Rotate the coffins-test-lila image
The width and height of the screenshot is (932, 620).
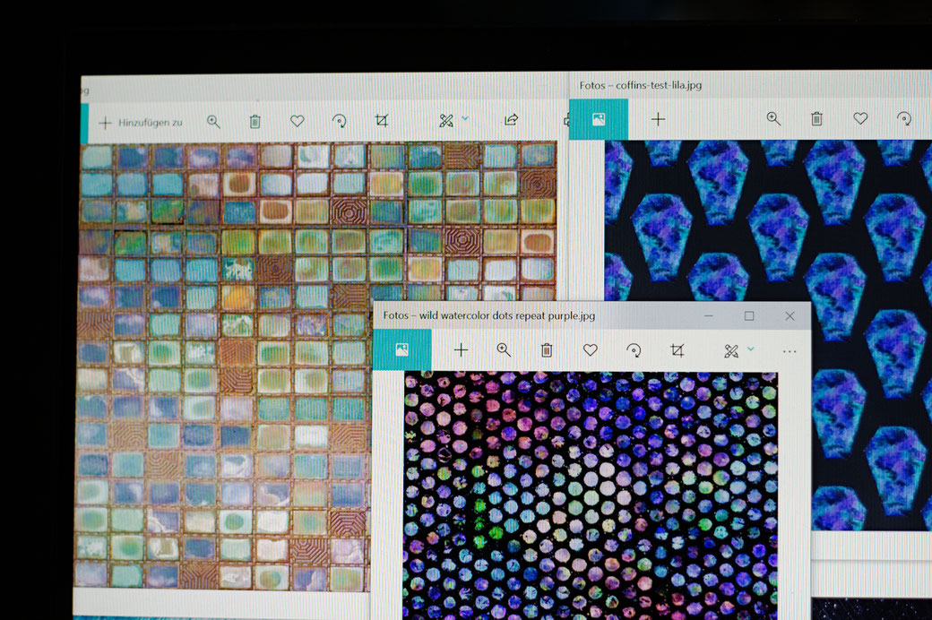[x=904, y=119]
